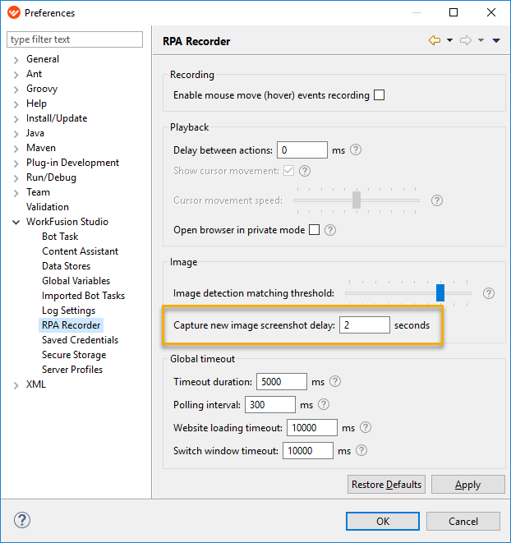Select the XML preference category
The width and height of the screenshot is (511, 543).
[x=36, y=384]
